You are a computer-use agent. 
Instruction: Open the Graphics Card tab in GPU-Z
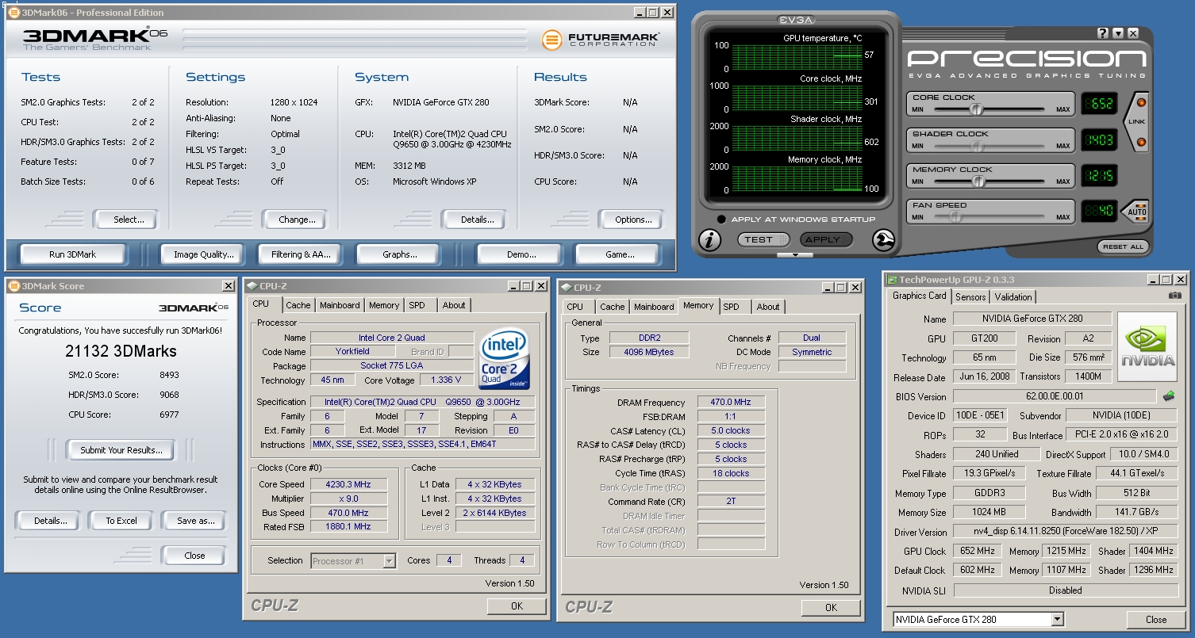coord(920,296)
